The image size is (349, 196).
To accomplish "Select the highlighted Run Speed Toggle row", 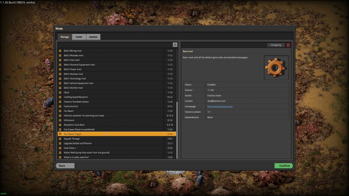I will click(x=117, y=134).
